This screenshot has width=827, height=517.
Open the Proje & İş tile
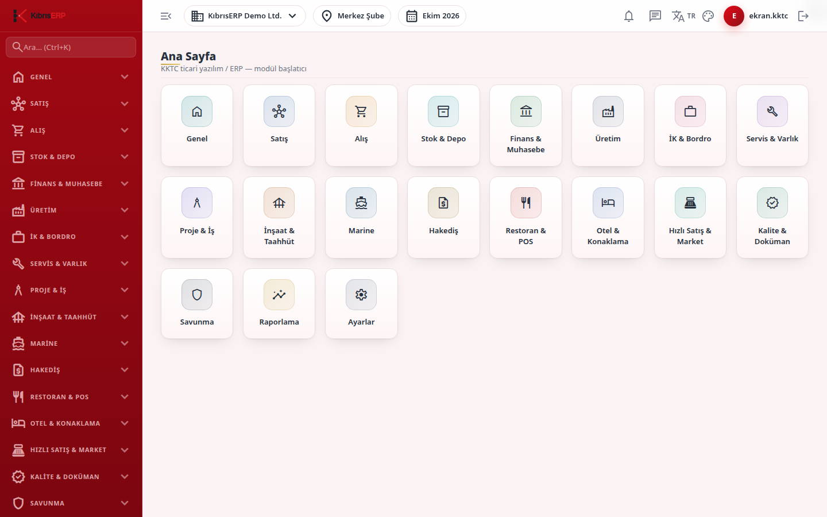coord(197,217)
